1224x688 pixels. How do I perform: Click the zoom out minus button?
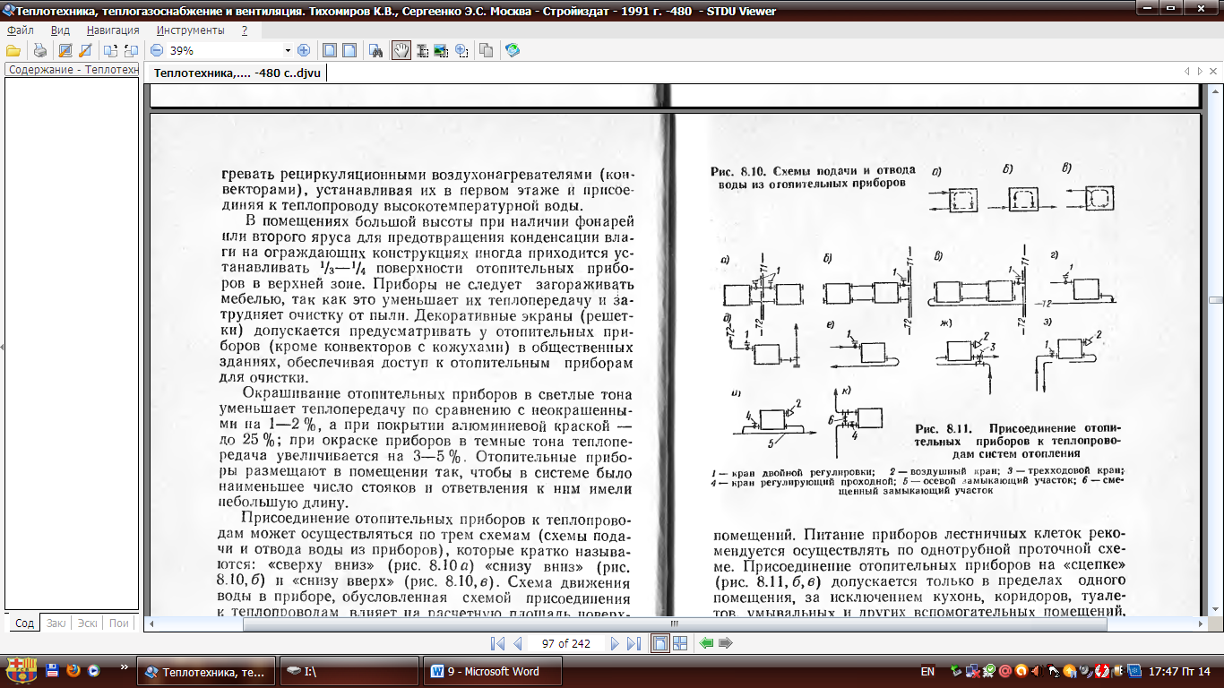tap(157, 51)
